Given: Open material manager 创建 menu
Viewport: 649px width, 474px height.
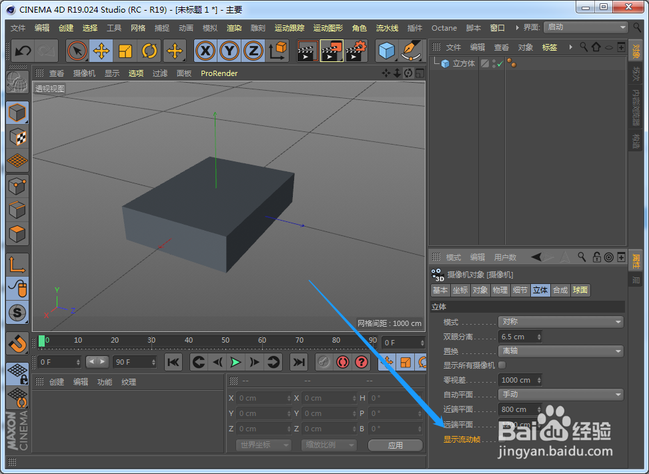Looking at the screenshot, I should [x=57, y=382].
